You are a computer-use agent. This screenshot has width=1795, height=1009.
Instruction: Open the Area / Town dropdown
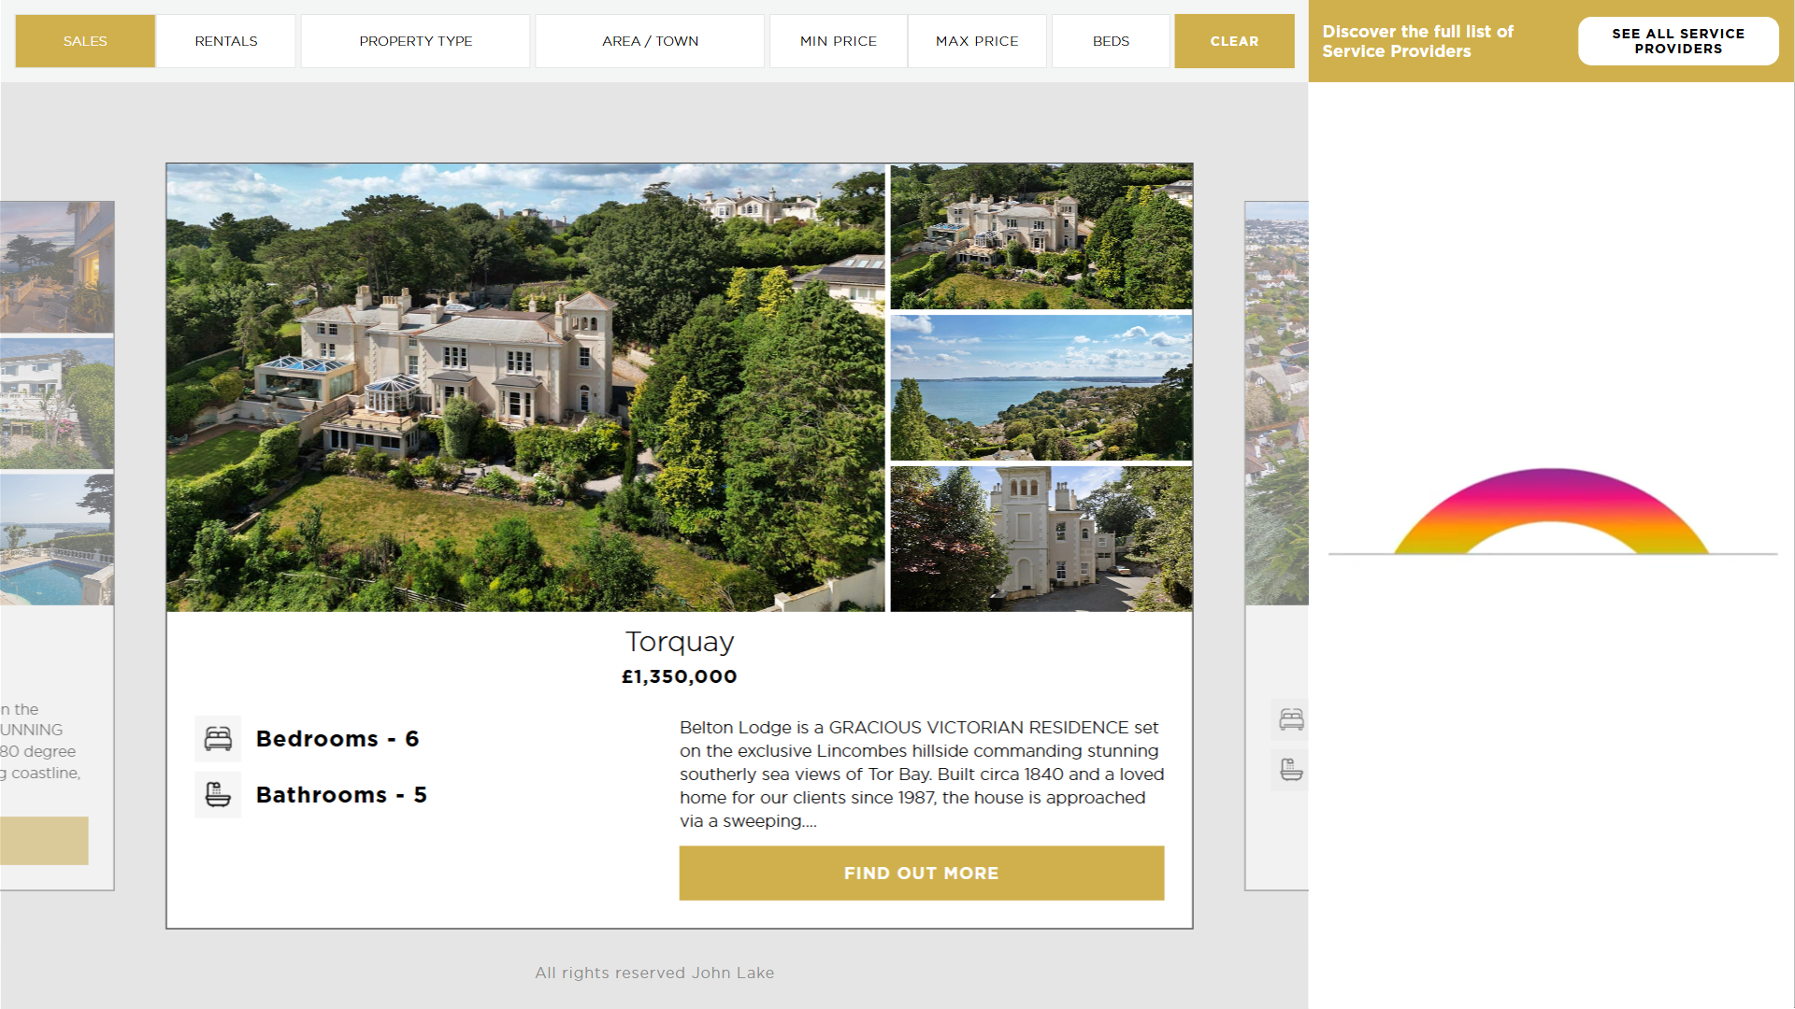pyautogui.click(x=650, y=41)
